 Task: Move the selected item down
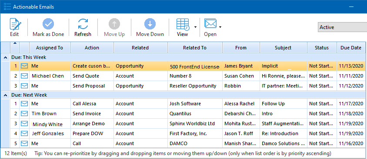click(150, 27)
